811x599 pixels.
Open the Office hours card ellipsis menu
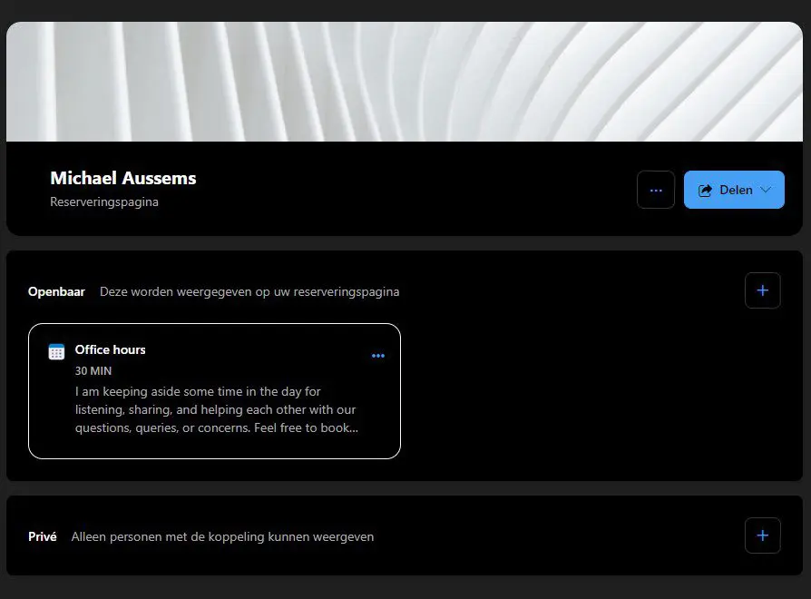(378, 356)
